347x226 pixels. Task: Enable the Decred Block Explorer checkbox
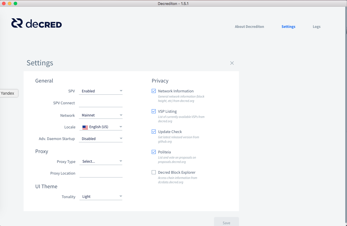154,172
